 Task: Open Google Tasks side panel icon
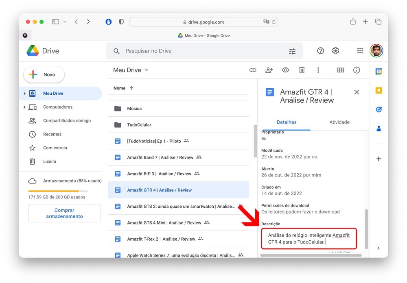(x=379, y=109)
